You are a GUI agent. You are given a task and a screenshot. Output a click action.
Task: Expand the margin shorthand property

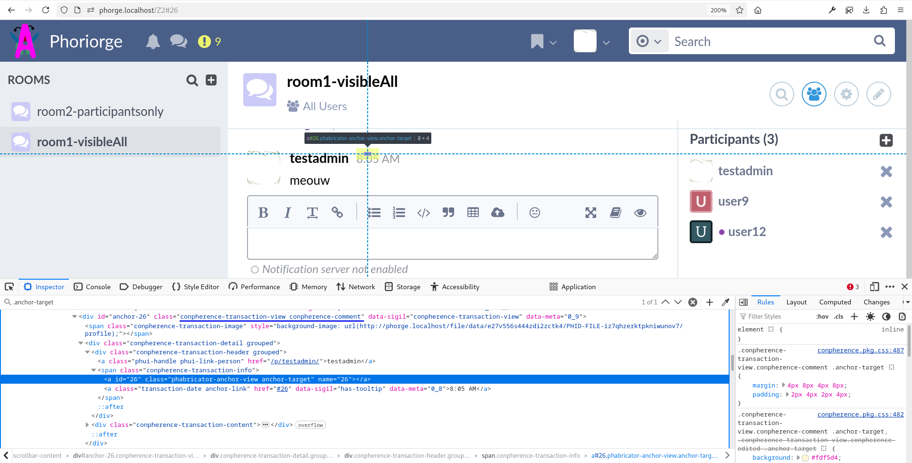coord(784,385)
